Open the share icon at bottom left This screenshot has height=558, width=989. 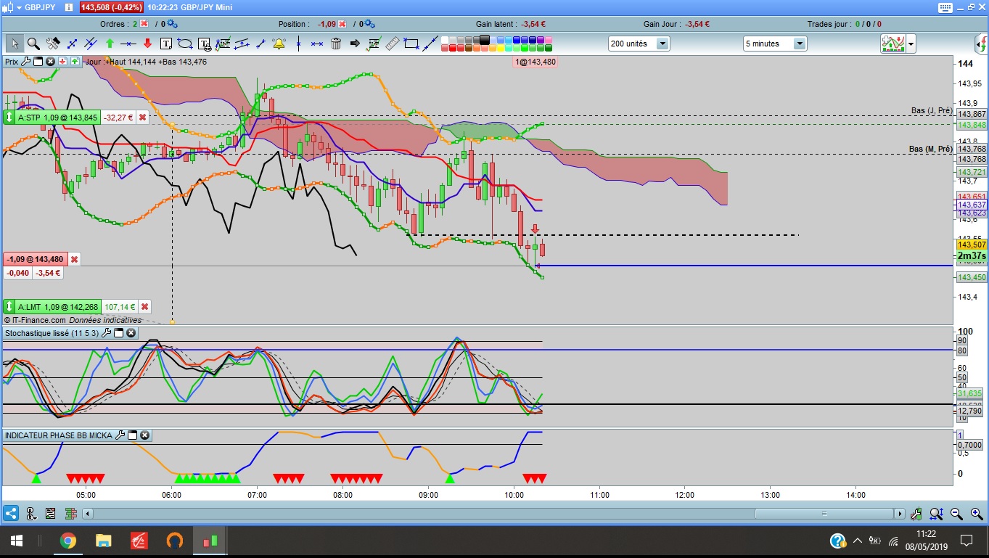pyautogui.click(x=11, y=514)
